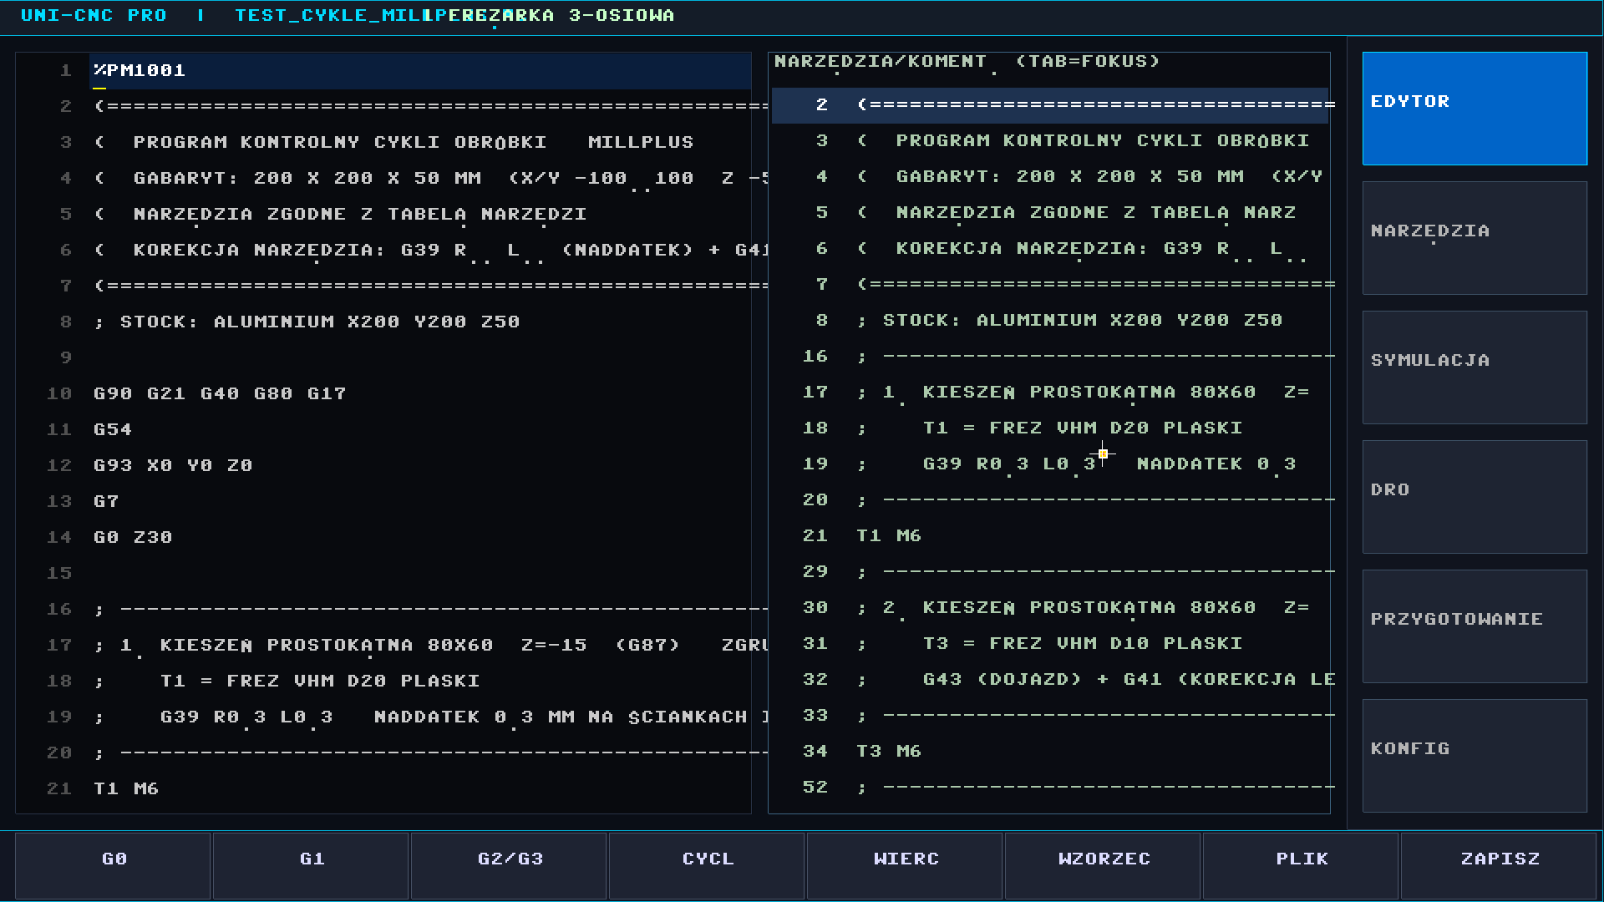The image size is (1604, 902).
Task: Select GABARYT line 4 in editor pane
Action: click(384, 178)
